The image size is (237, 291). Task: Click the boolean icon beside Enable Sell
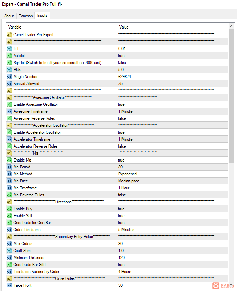tap(9, 216)
